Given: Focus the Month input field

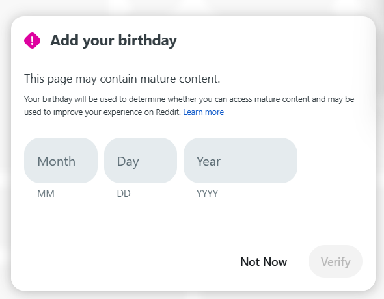Looking at the screenshot, I should coord(61,161).
